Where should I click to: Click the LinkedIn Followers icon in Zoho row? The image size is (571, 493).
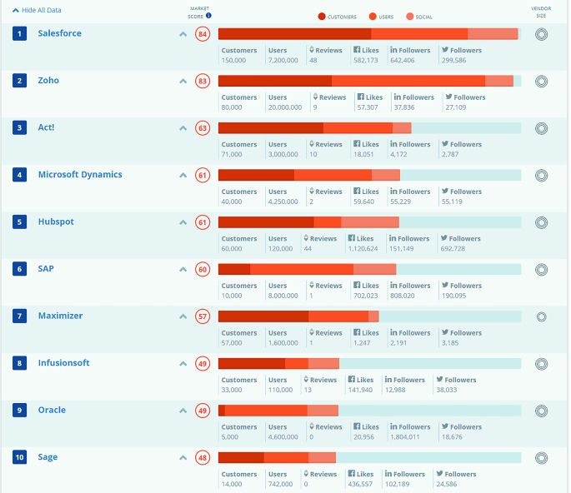[x=398, y=97]
